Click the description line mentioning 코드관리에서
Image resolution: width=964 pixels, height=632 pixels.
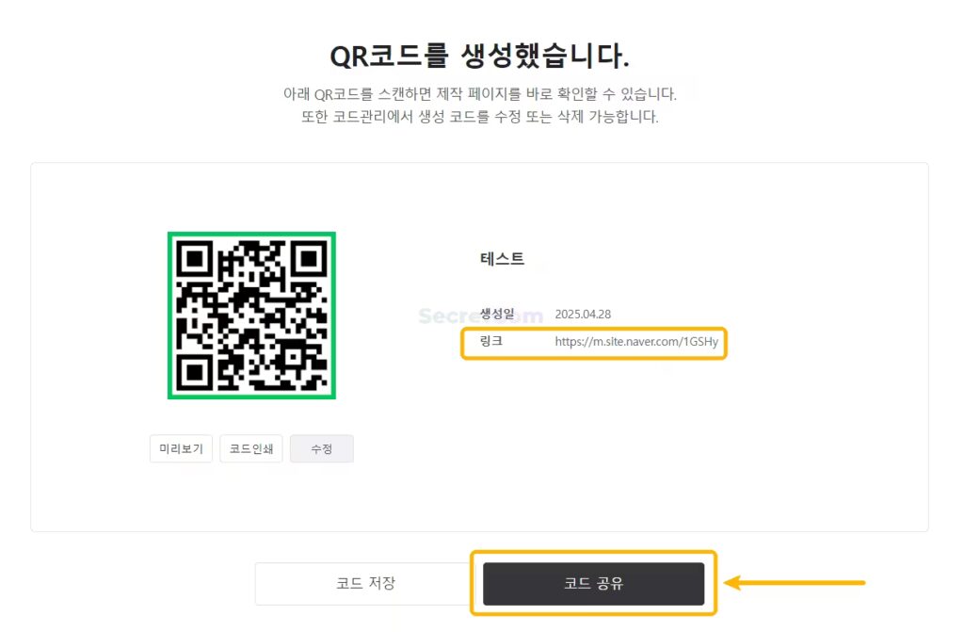pos(479,117)
